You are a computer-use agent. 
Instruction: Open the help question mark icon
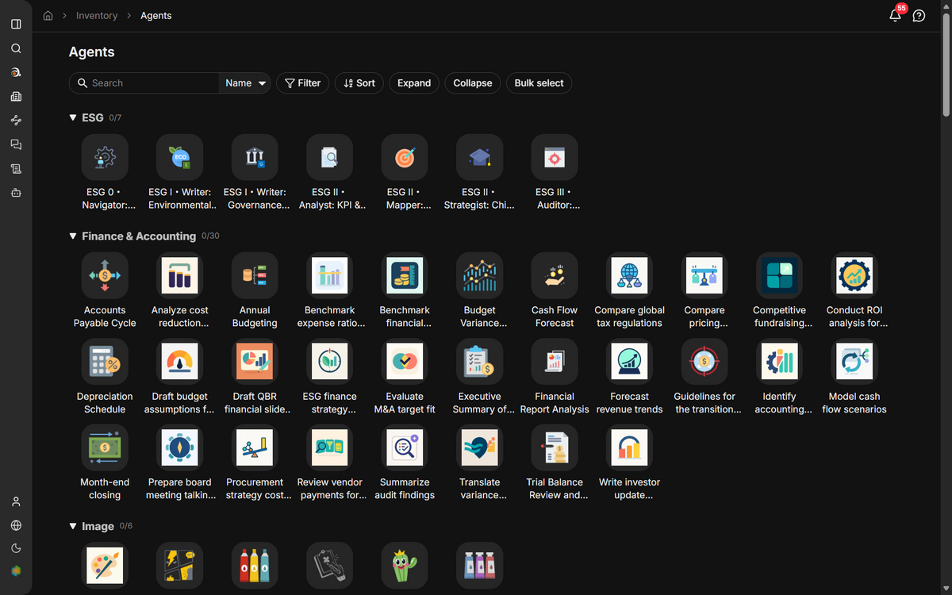tap(919, 15)
